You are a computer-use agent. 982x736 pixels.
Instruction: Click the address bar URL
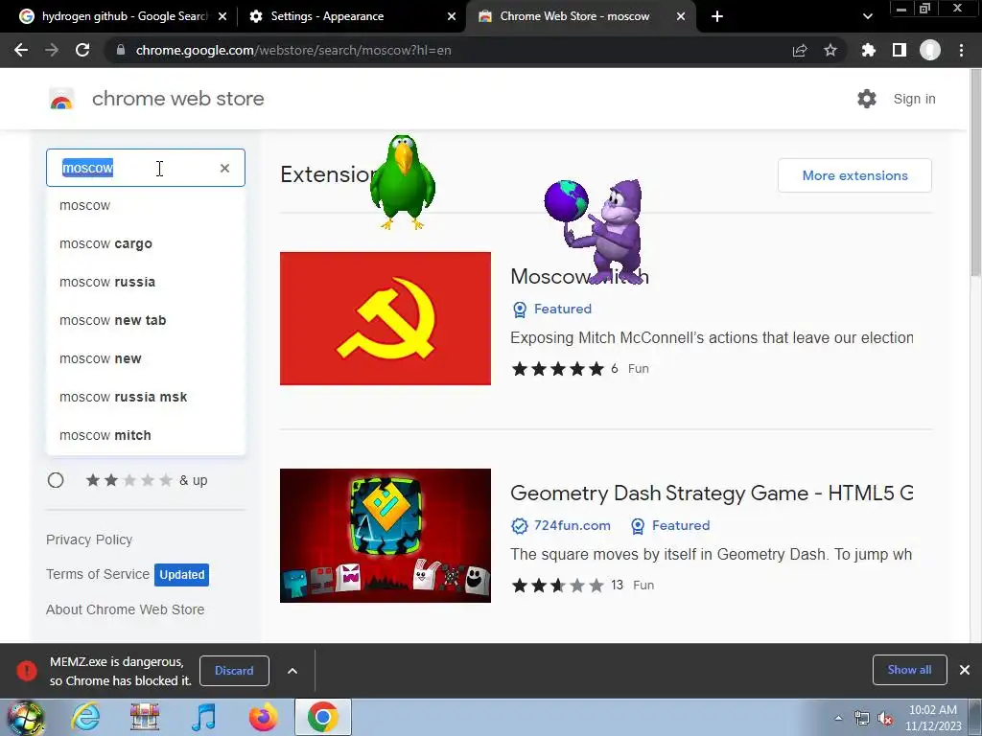[x=293, y=50]
